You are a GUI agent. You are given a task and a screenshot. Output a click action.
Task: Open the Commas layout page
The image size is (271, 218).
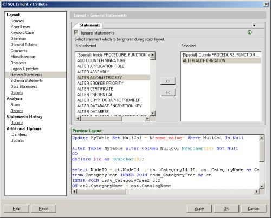(17, 21)
